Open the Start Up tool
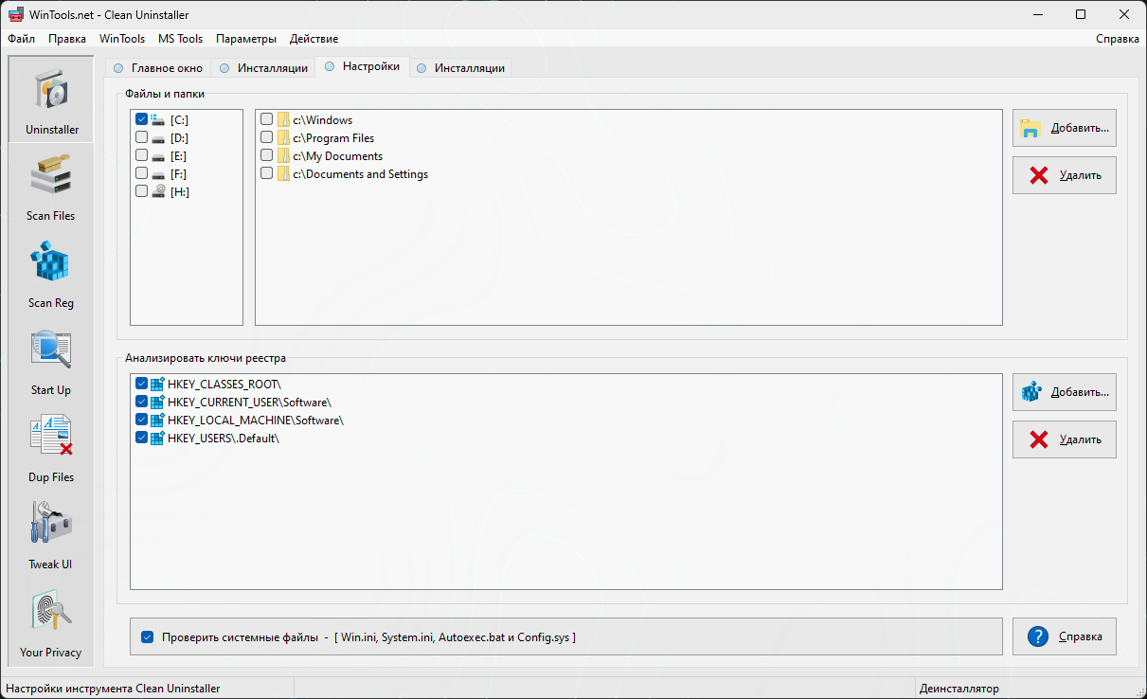The height and width of the screenshot is (699, 1147). point(51,361)
